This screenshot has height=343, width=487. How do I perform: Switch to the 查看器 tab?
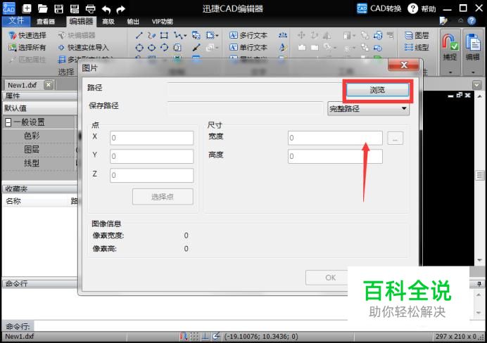(x=46, y=21)
